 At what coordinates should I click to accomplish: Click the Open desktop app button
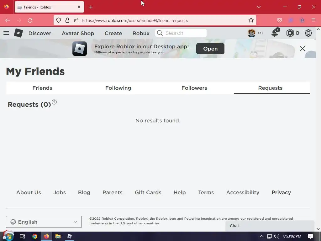coord(210,49)
